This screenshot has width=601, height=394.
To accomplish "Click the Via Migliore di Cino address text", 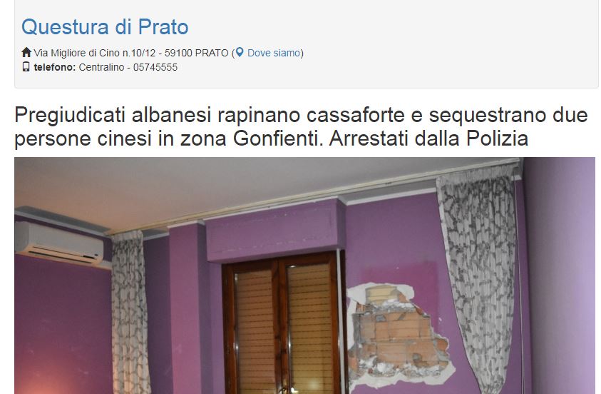I will [x=95, y=53].
